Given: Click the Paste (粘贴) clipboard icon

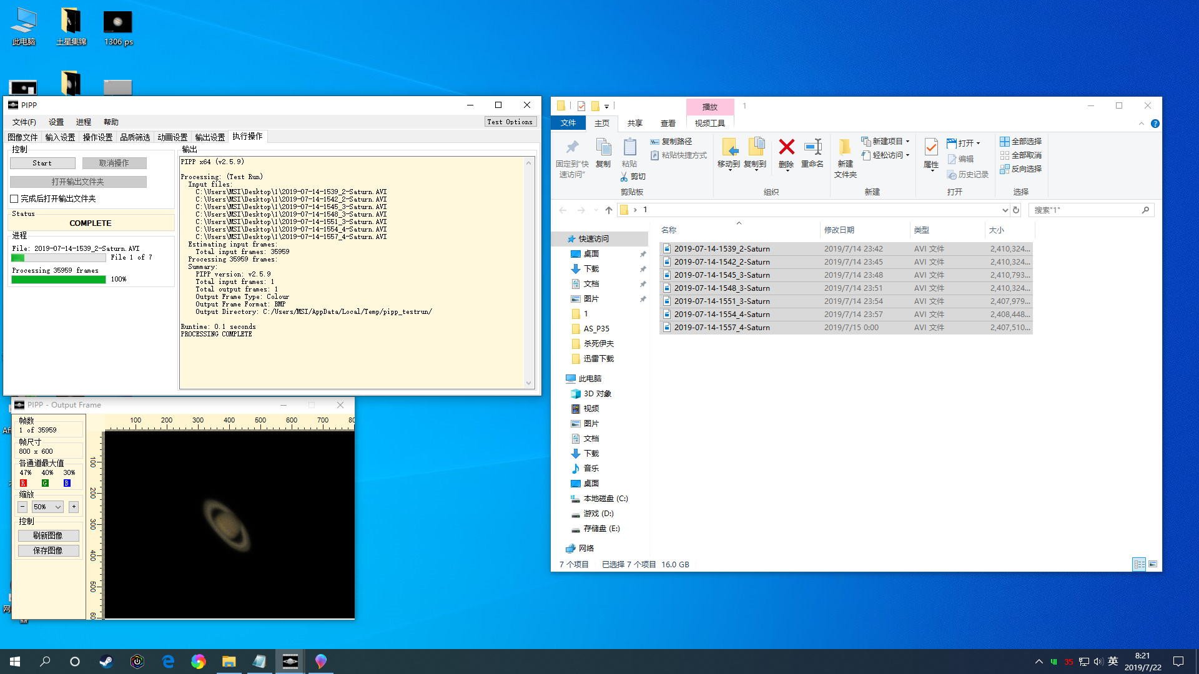Looking at the screenshot, I should [x=629, y=147].
